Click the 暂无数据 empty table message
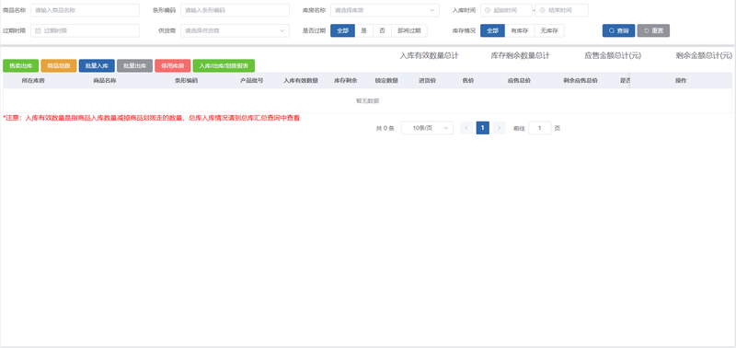The height and width of the screenshot is (348, 736). point(367,100)
